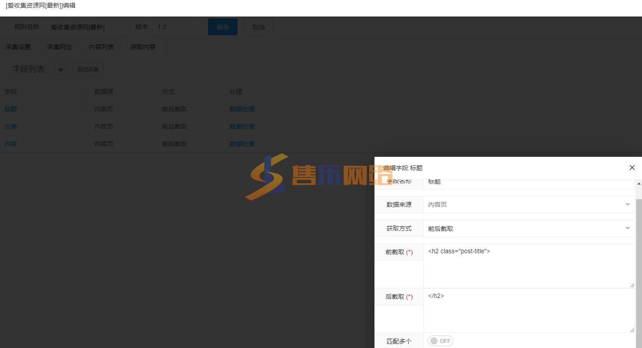Switch to the 获取内容 tab
The height and width of the screenshot is (348, 642).
pyautogui.click(x=143, y=47)
